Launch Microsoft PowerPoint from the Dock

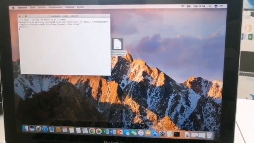pyautogui.click(x=120, y=132)
